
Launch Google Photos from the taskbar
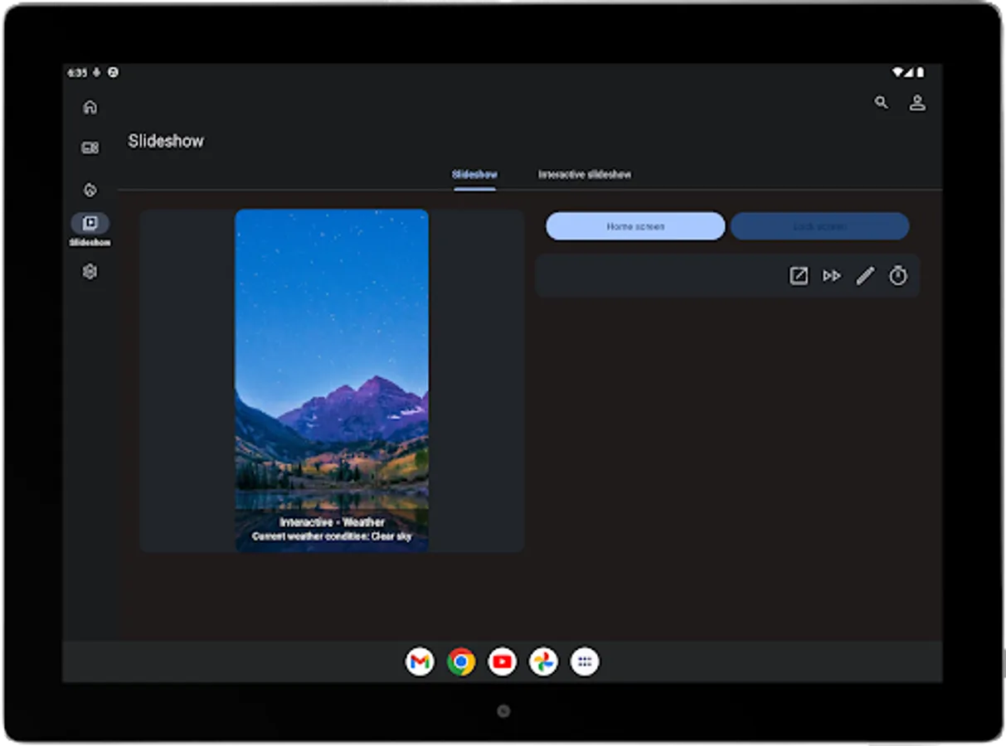(543, 661)
